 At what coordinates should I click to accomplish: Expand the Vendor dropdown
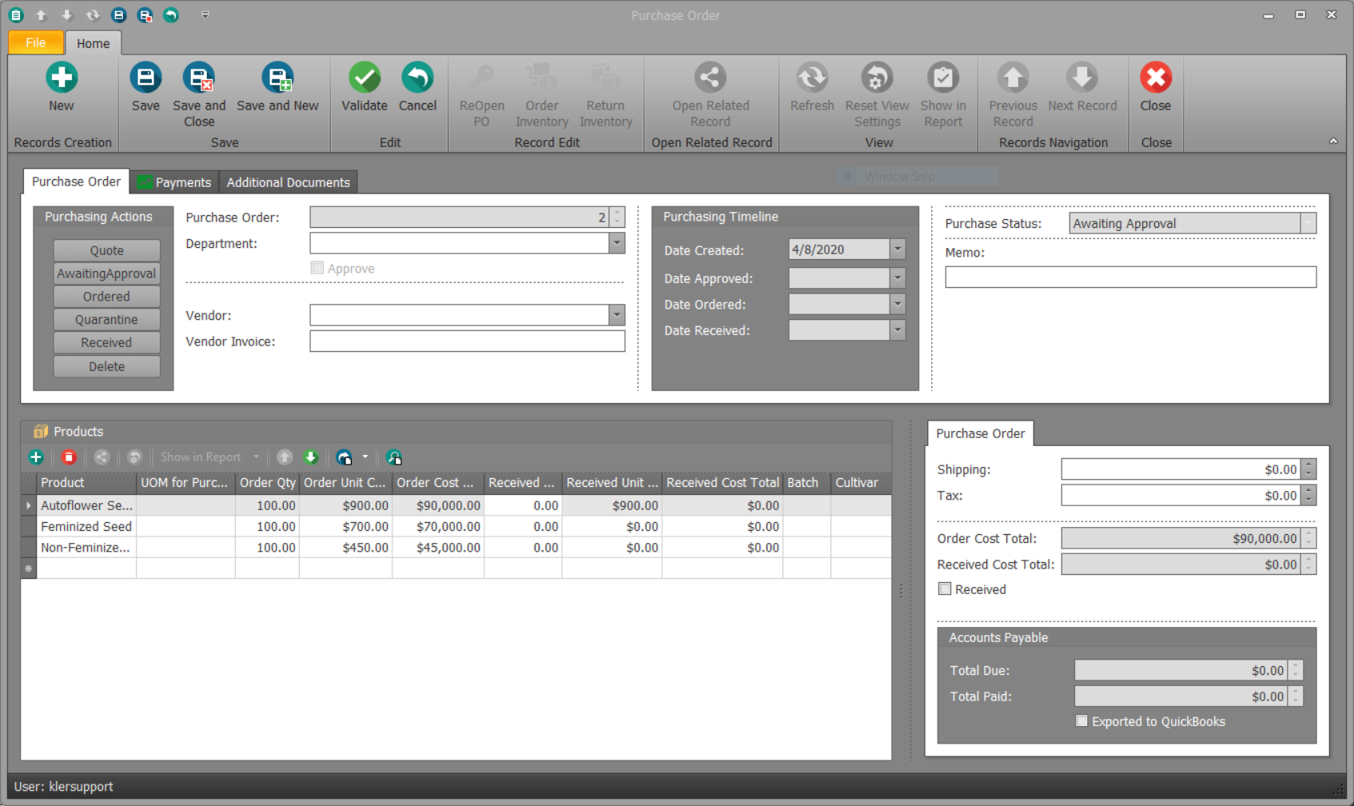tap(616, 315)
